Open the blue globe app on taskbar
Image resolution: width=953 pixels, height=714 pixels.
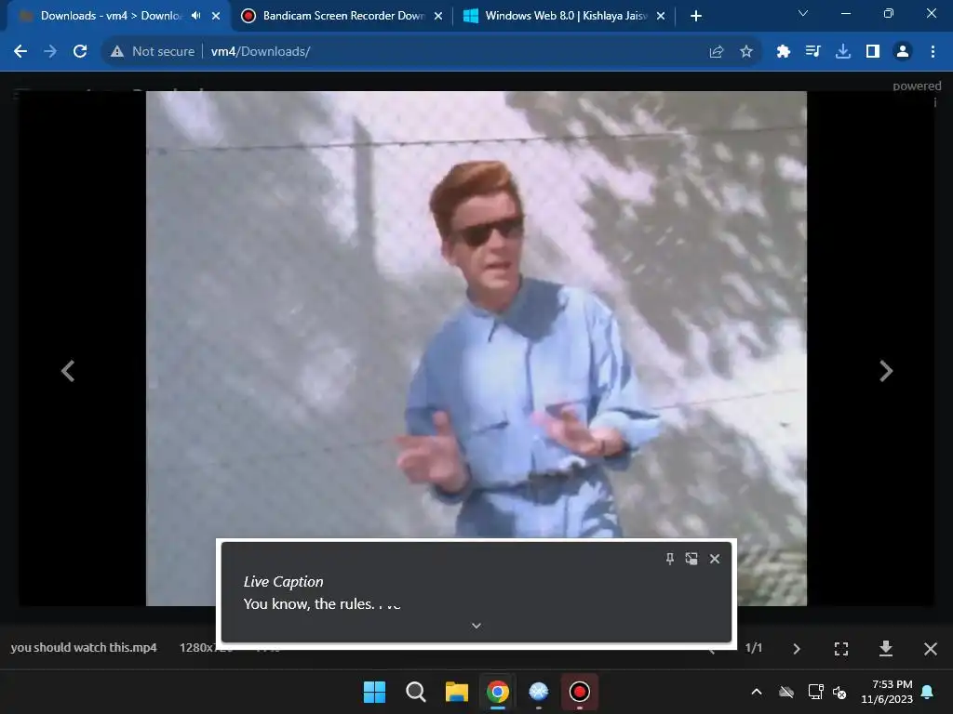[539, 692]
